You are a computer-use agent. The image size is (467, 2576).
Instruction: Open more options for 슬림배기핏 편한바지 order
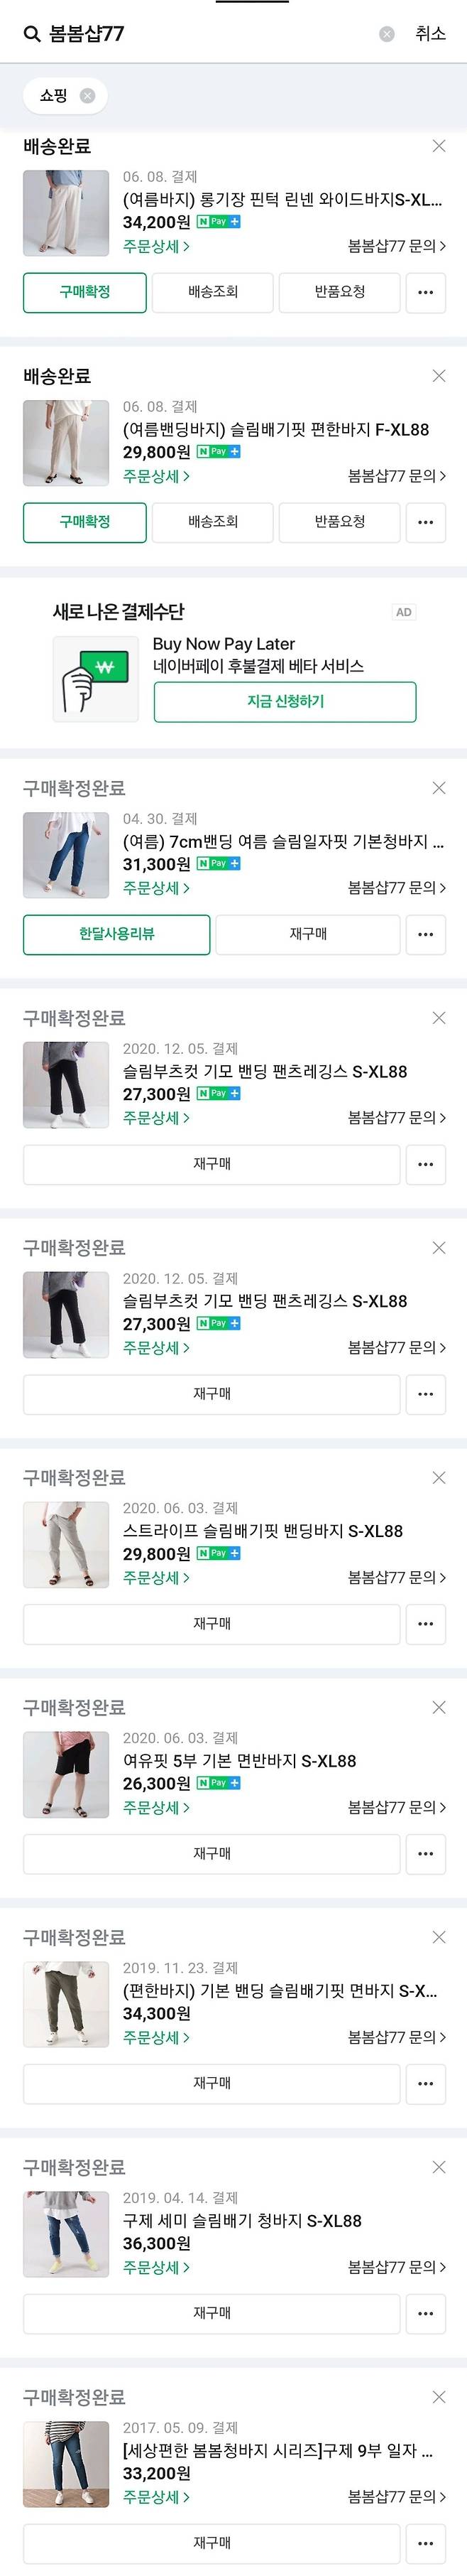(425, 522)
